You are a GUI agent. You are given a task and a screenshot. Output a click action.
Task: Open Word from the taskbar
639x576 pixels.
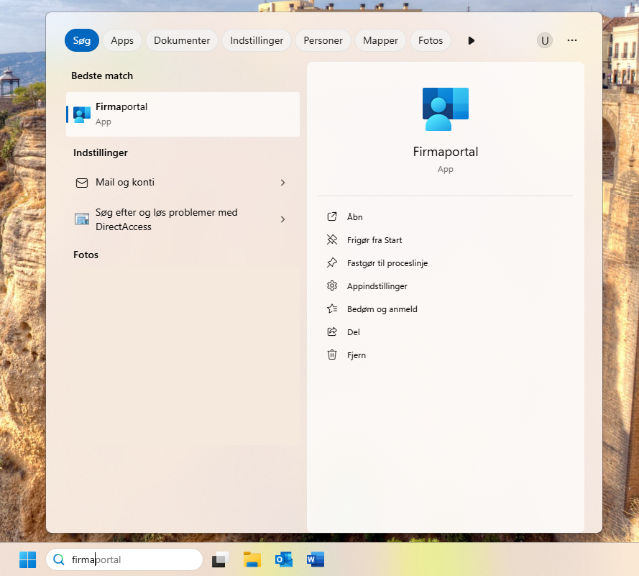point(316,559)
